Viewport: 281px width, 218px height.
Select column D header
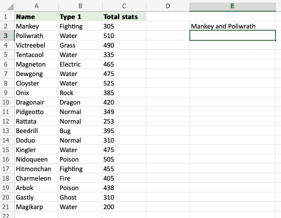168,6
